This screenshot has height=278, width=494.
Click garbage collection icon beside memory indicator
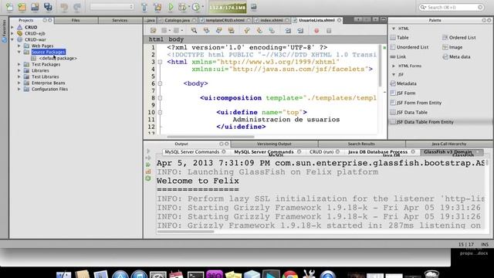coord(253,7)
